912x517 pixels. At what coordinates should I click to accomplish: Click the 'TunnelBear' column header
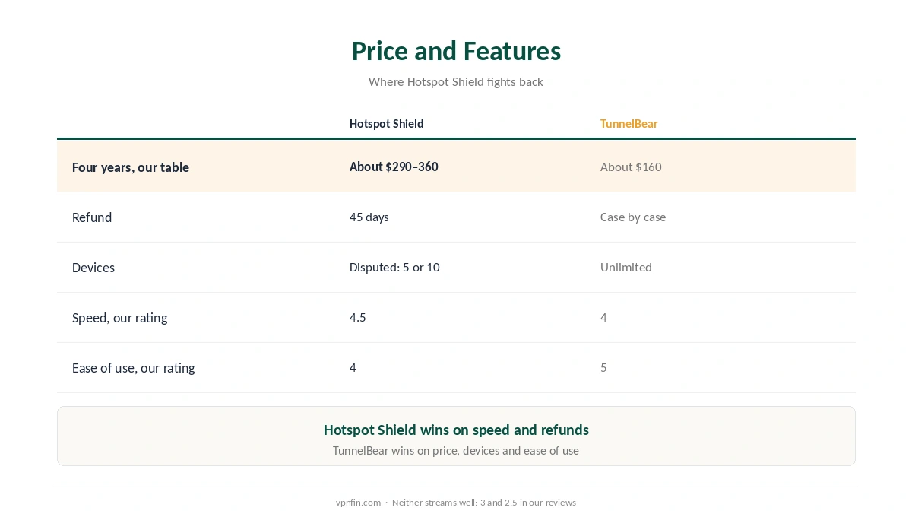[x=629, y=124]
